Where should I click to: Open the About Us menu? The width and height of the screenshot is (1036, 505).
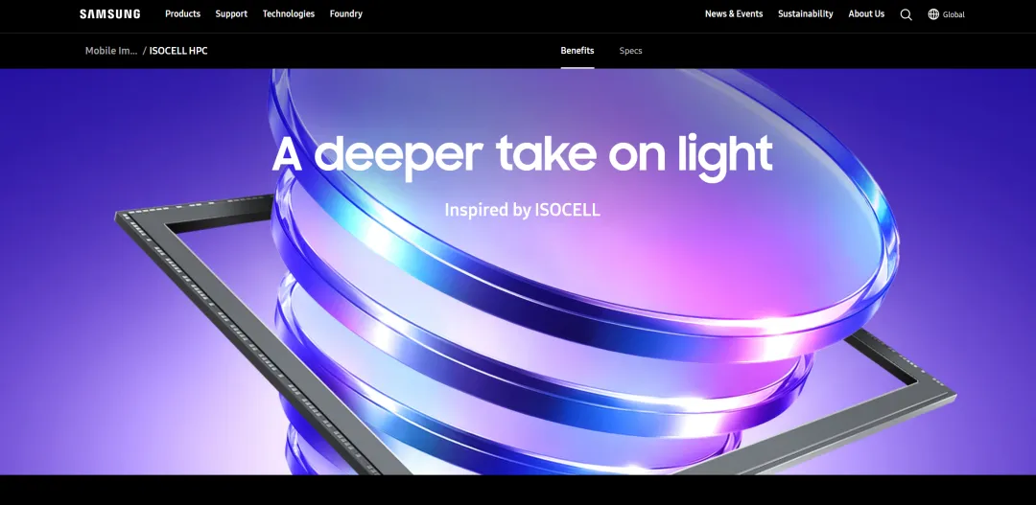tap(866, 13)
